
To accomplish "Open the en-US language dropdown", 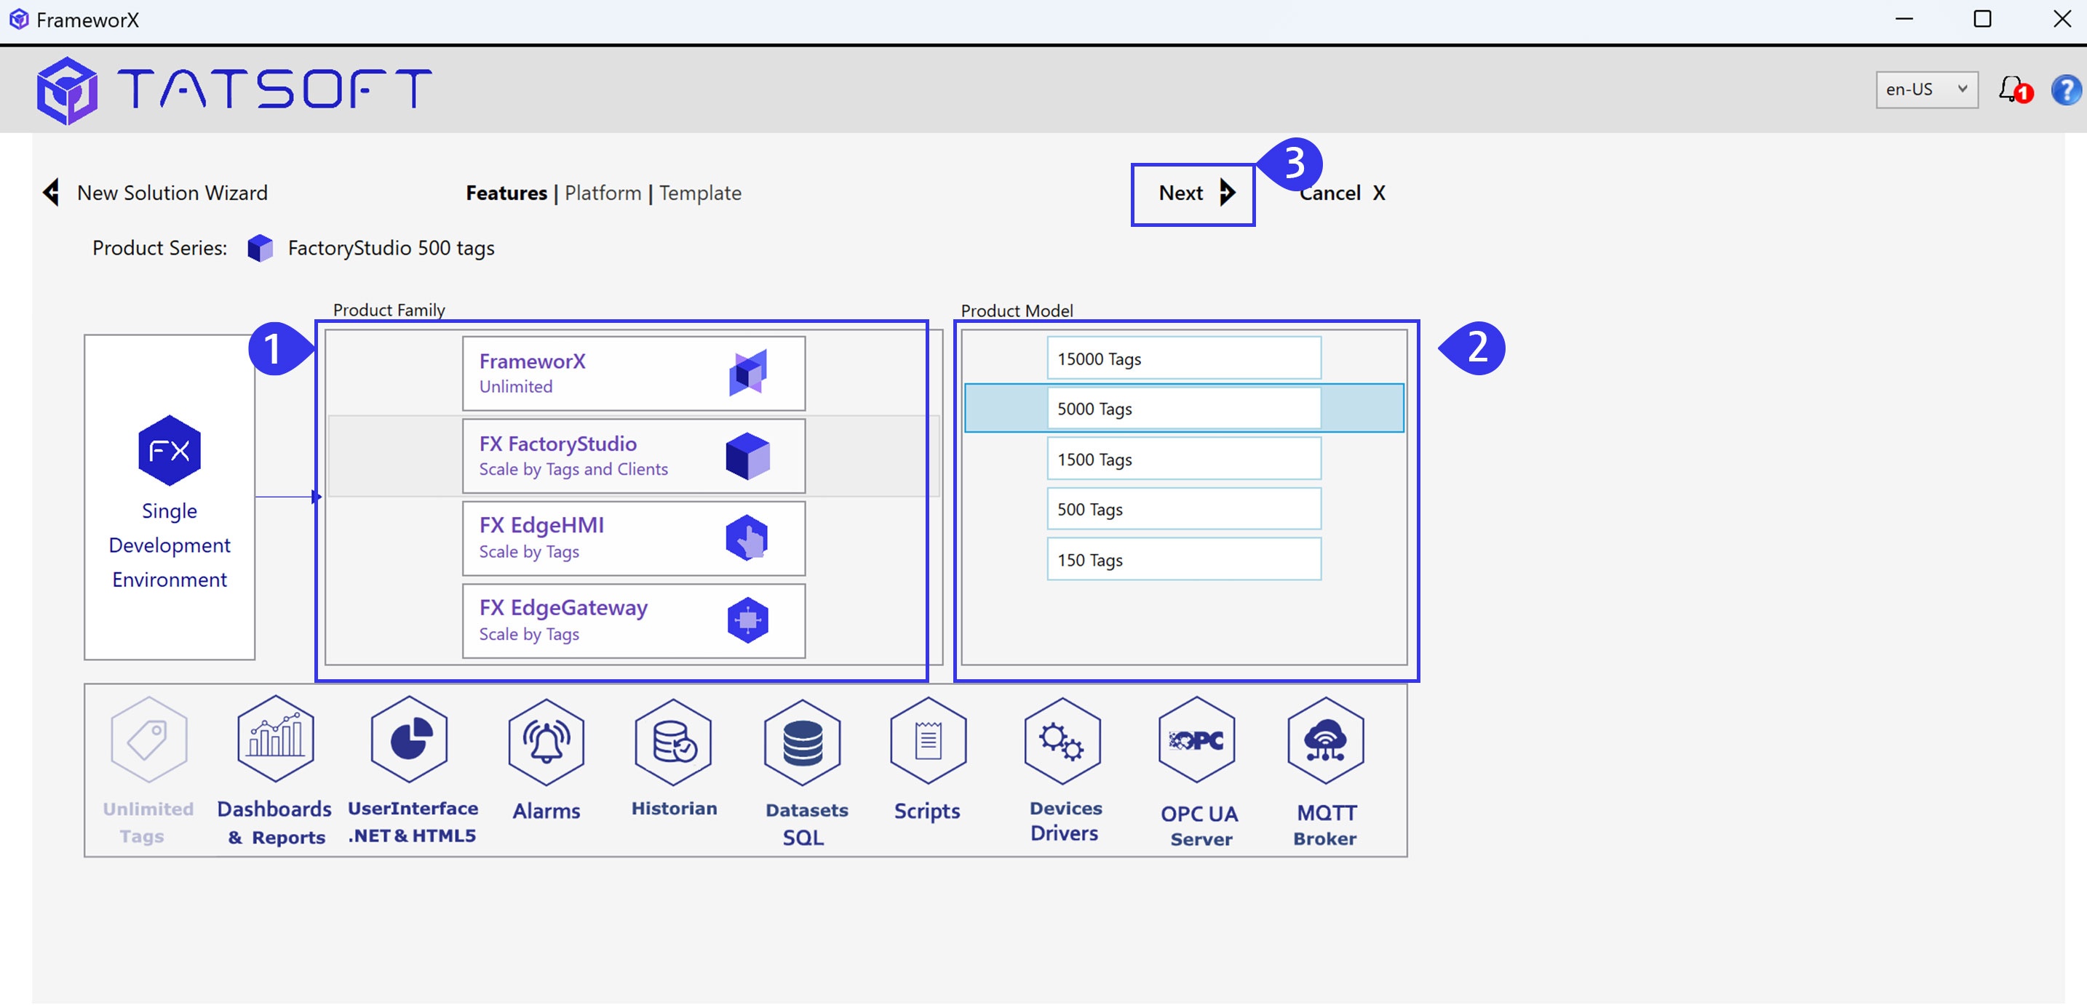I will point(1927,89).
